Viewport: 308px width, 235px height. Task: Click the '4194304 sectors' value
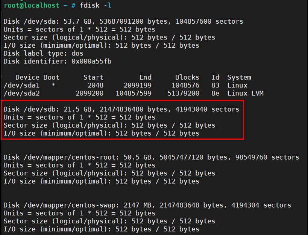(x=261, y=205)
